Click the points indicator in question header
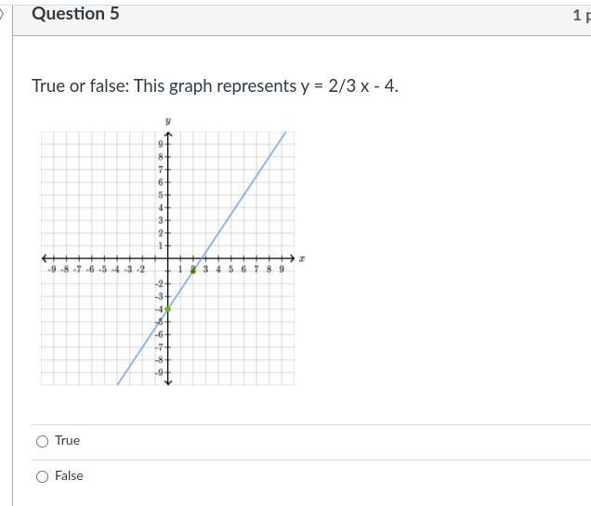 (582, 15)
